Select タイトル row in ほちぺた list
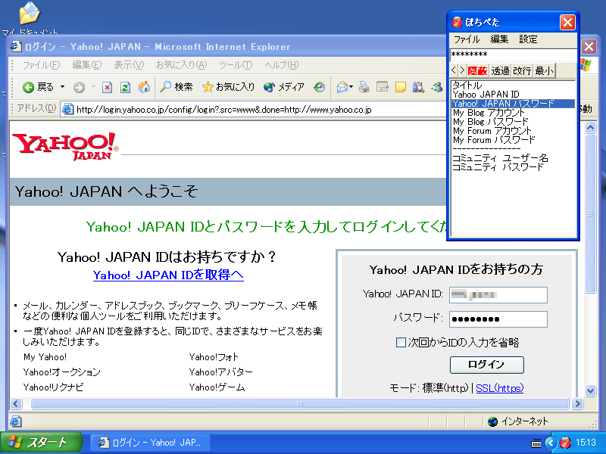 (513, 86)
